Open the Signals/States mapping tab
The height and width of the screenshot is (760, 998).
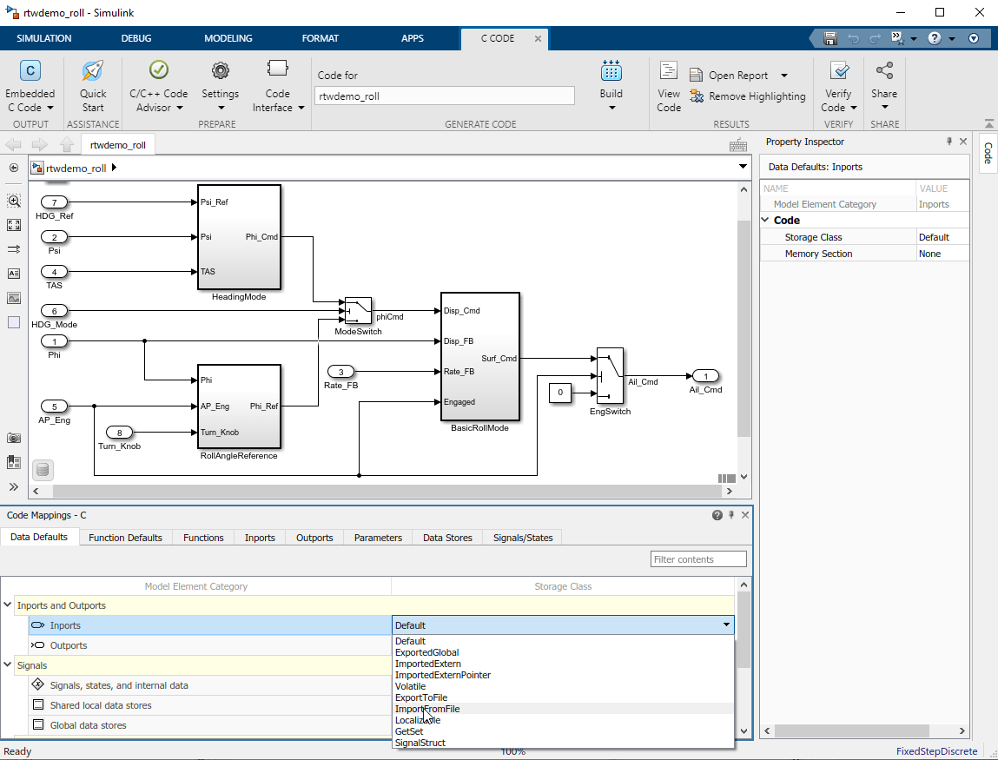tap(522, 538)
